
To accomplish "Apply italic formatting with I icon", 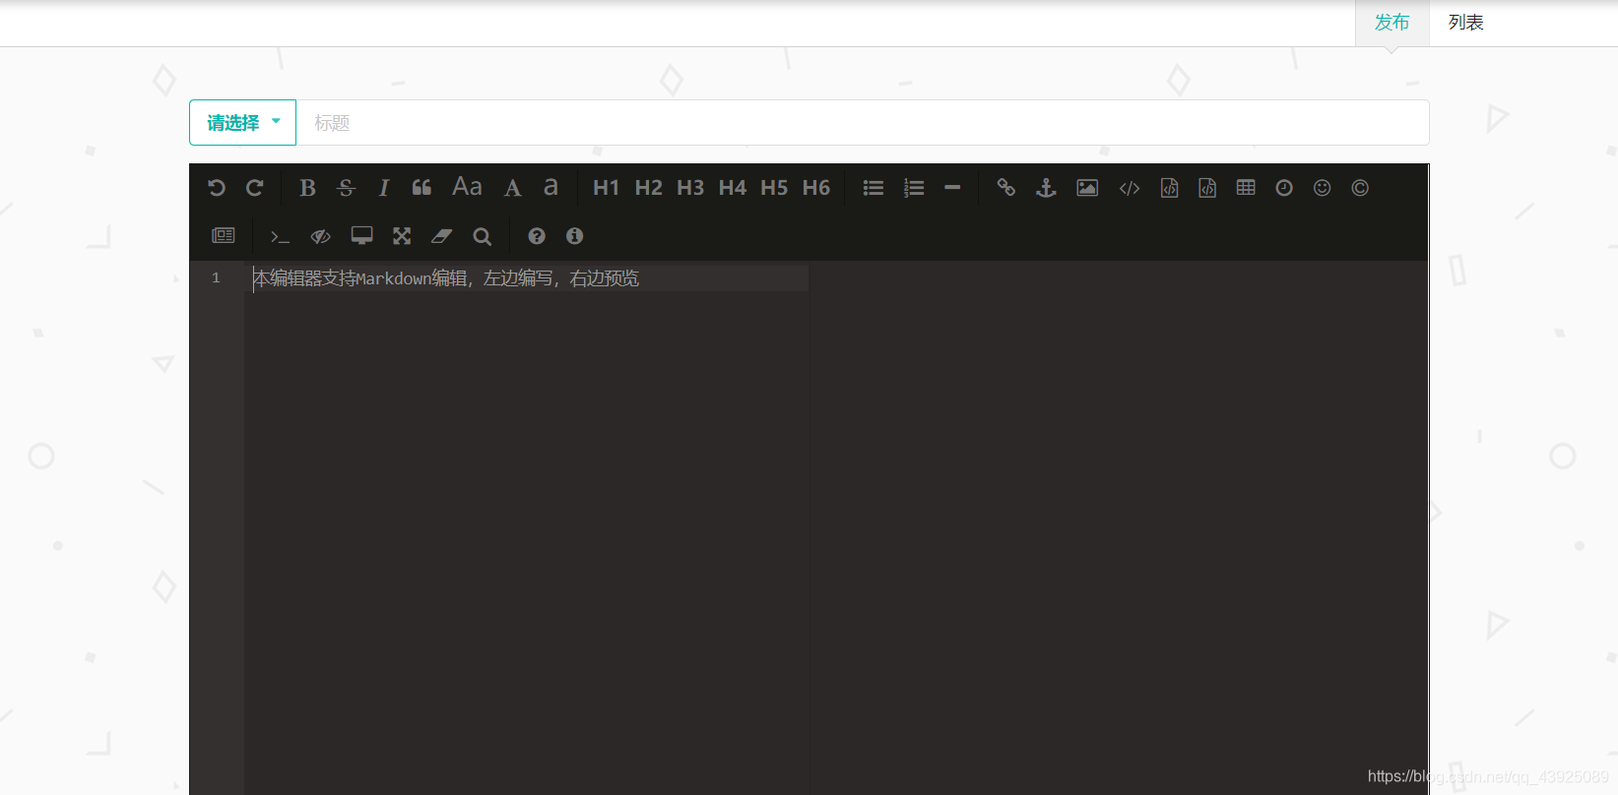I will [384, 188].
